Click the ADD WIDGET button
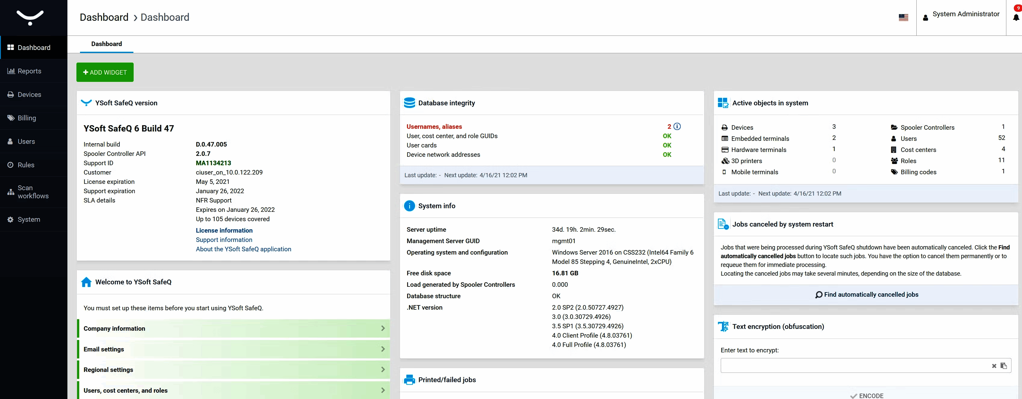 coord(105,72)
